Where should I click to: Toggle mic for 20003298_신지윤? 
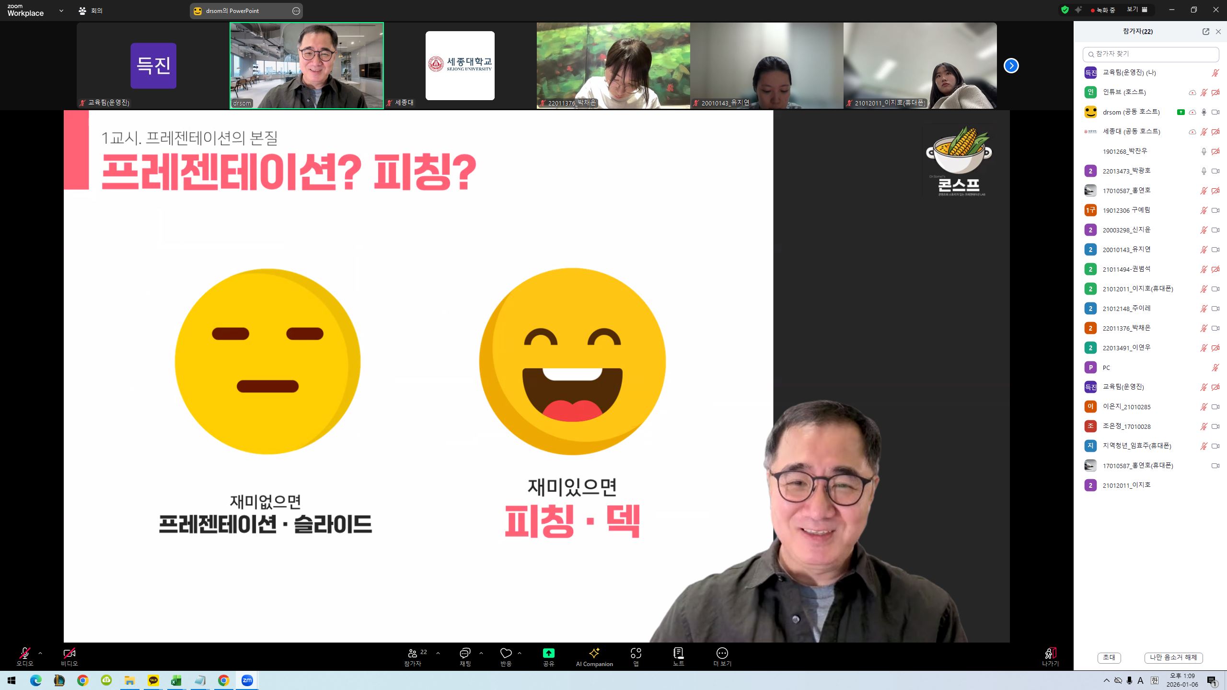[1204, 230]
